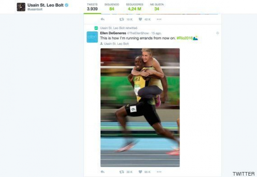Expand the tweet dropdown chevron

pyautogui.click(x=217, y=33)
